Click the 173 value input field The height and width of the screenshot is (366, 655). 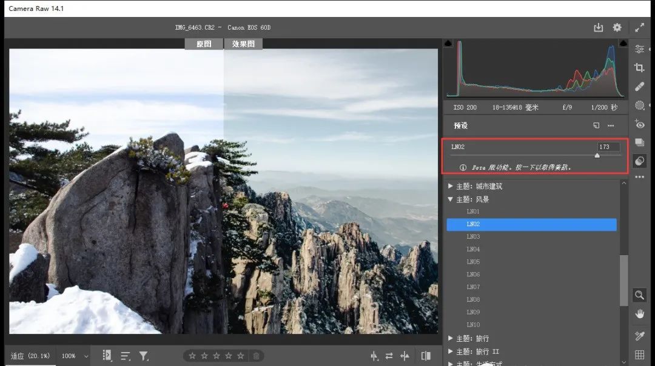coord(608,146)
